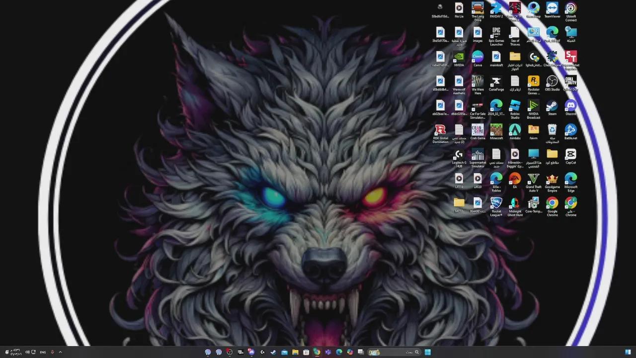Open Logitech G HUB icon

(459, 158)
